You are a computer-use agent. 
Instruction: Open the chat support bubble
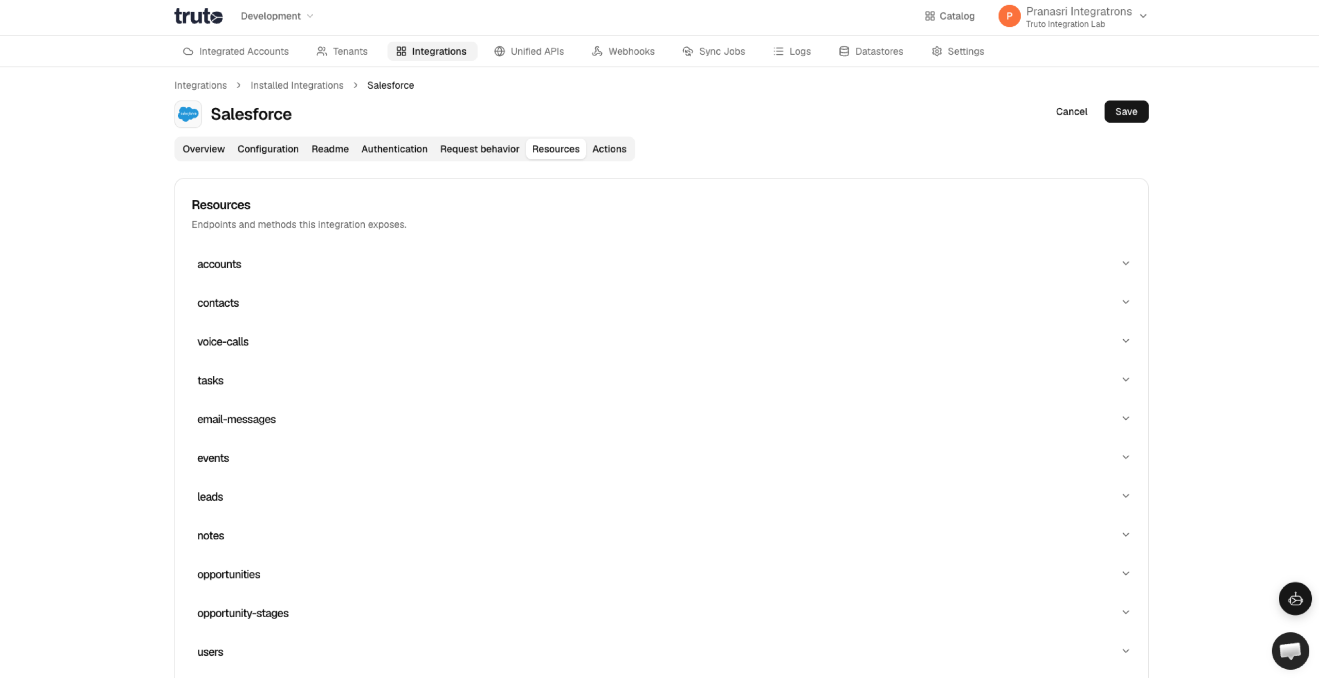tap(1290, 651)
